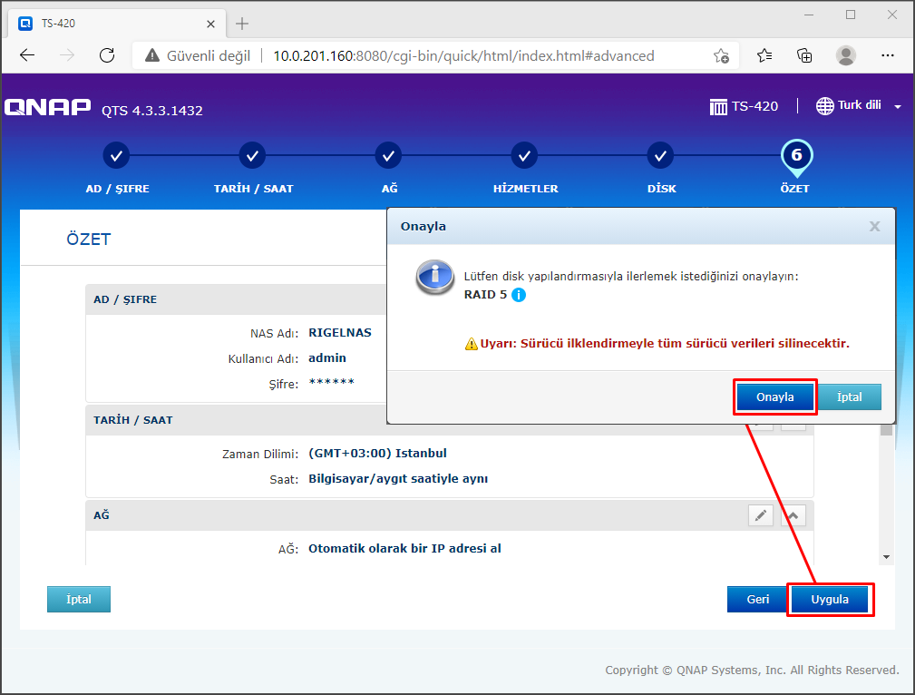915x695 pixels.
Task: Collapse the AĞ section with chevron
Action: pyautogui.click(x=793, y=515)
